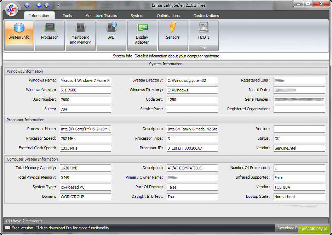Click the Number Of Processors field

coord(299,168)
